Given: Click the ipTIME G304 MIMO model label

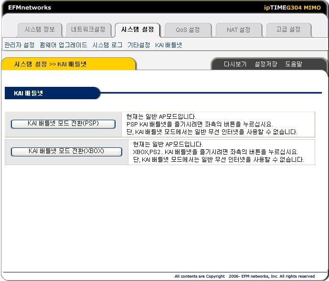Looking at the screenshot, I should click(292, 8).
